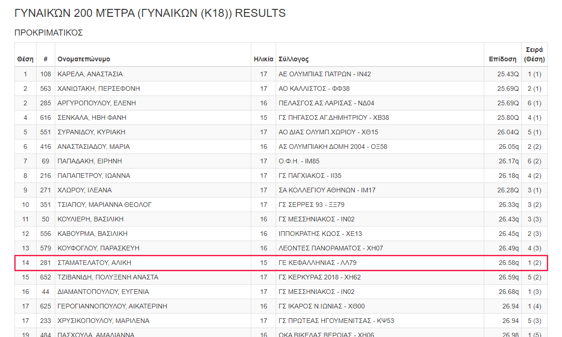Click the Σύλλογος column header
This screenshot has height=337, width=562.
293,59
